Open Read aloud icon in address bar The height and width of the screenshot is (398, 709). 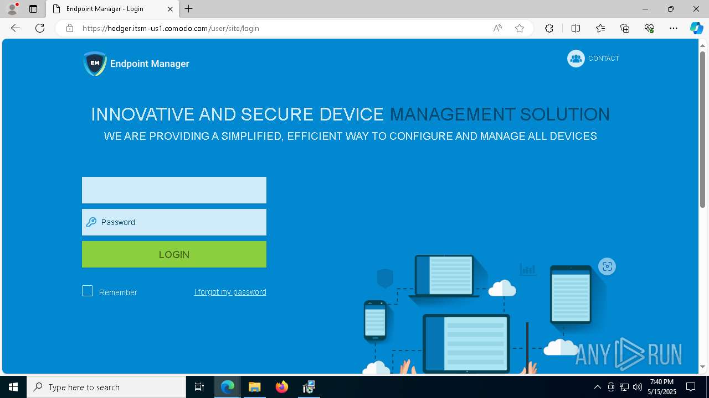(497, 28)
